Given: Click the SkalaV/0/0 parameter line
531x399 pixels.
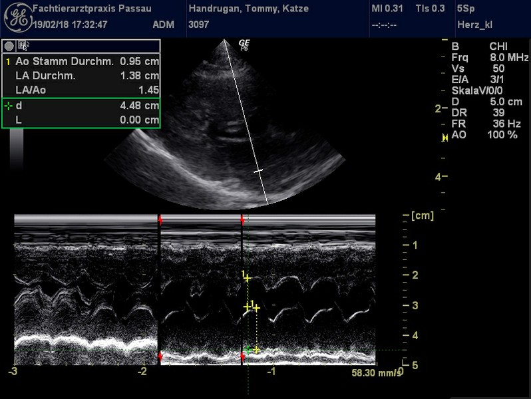Looking at the screenshot, I should coord(477,90).
